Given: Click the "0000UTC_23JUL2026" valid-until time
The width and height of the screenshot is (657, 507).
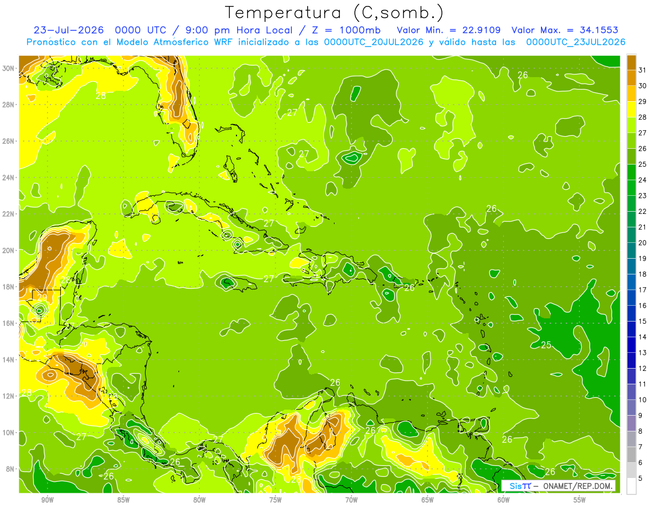Looking at the screenshot, I should [575, 42].
